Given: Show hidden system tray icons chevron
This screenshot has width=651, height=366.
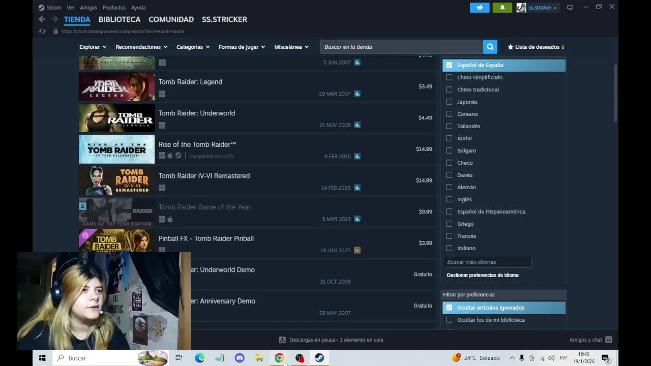Looking at the screenshot, I should tap(512, 358).
